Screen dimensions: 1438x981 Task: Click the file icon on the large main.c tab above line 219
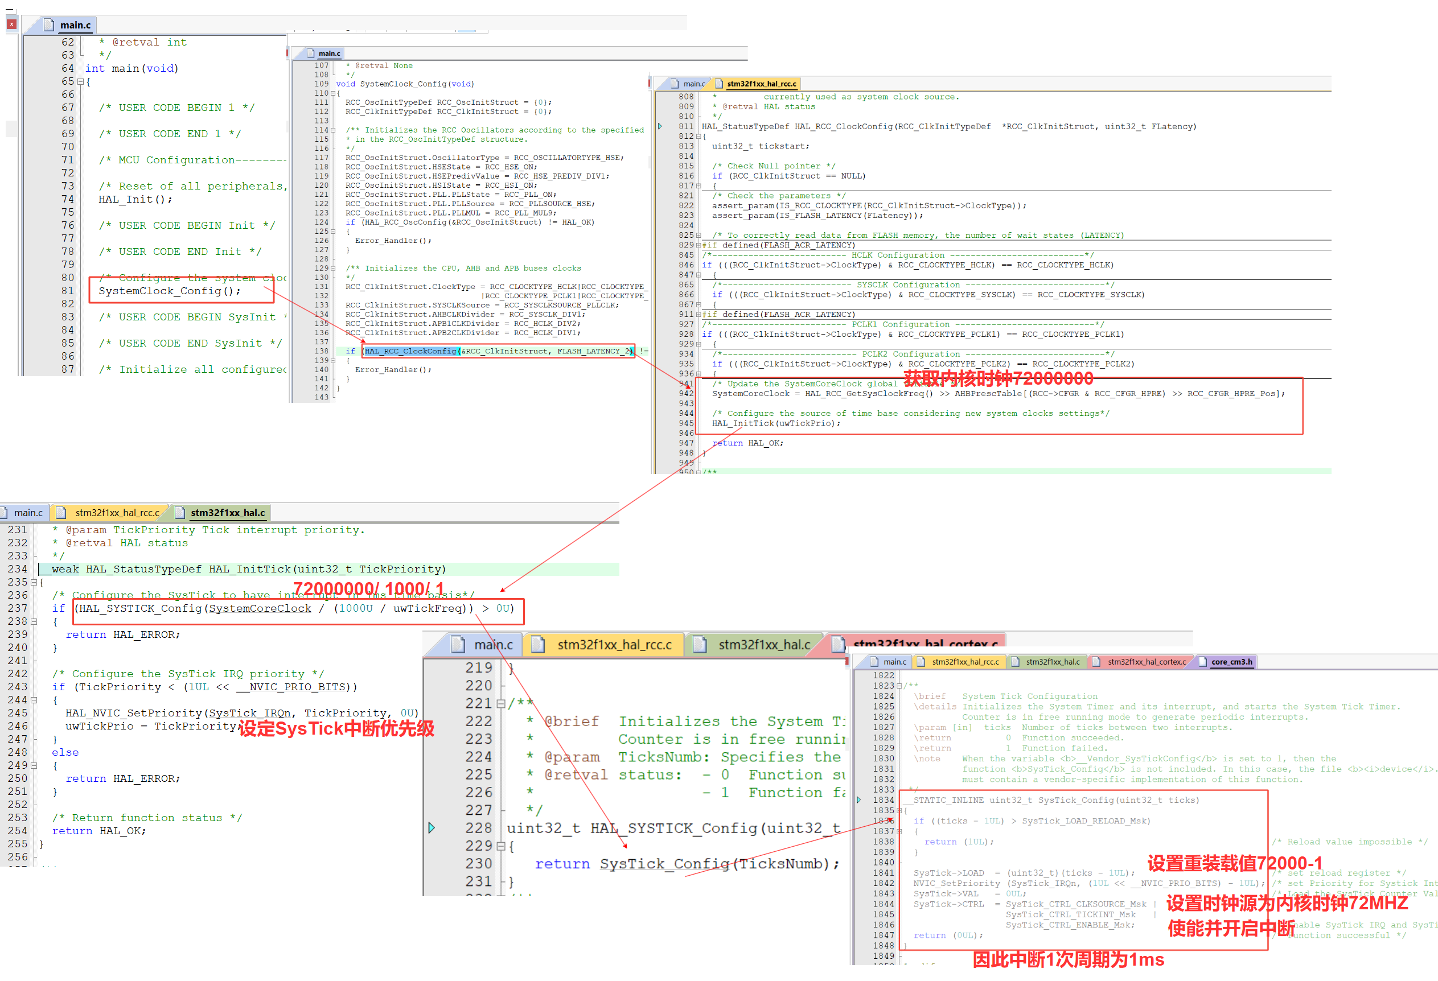tap(458, 645)
